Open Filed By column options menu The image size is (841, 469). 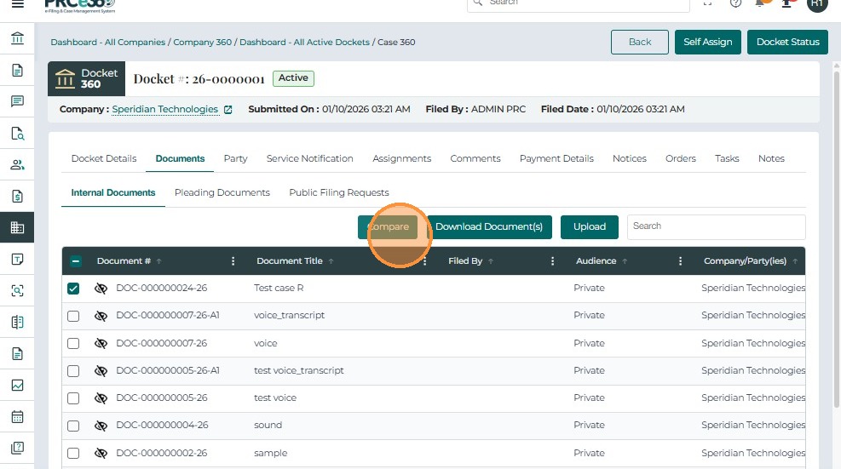552,261
